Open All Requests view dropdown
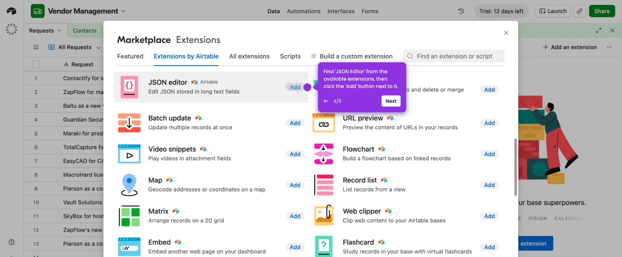Viewport: 622px width, 257px height. pyautogui.click(x=99, y=47)
